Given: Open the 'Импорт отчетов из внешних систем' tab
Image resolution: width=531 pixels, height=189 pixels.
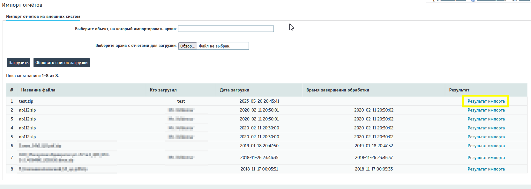Looking at the screenshot, I should click(43, 17).
